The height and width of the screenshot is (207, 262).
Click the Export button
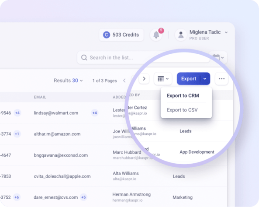coord(189,78)
